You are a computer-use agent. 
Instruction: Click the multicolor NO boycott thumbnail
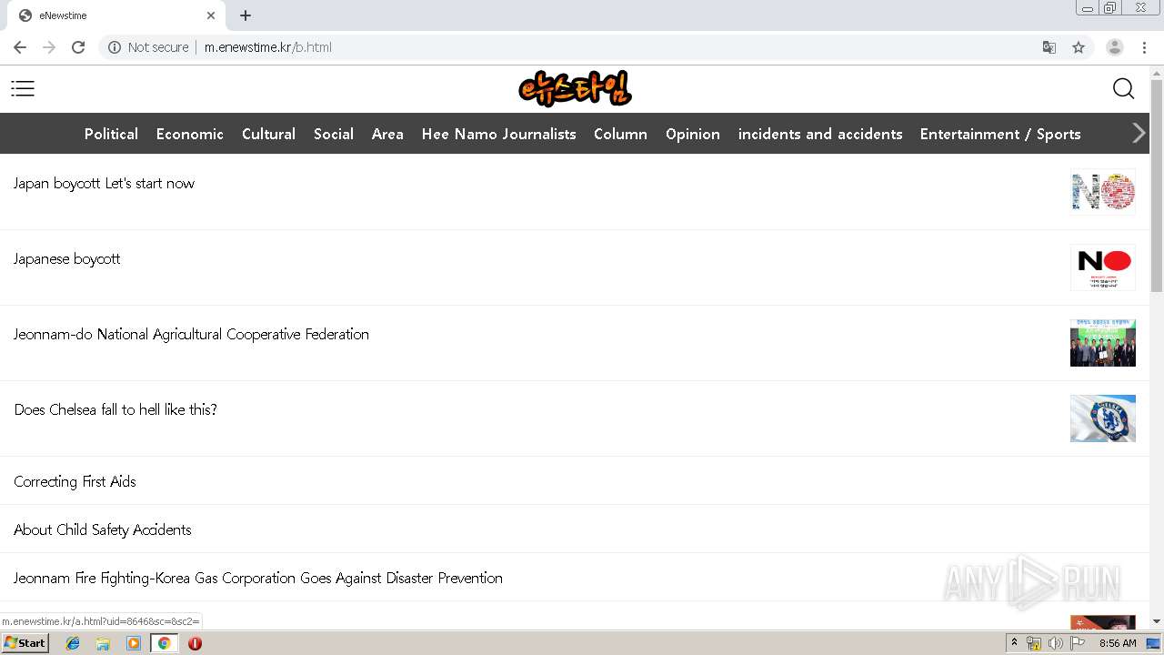(1103, 191)
